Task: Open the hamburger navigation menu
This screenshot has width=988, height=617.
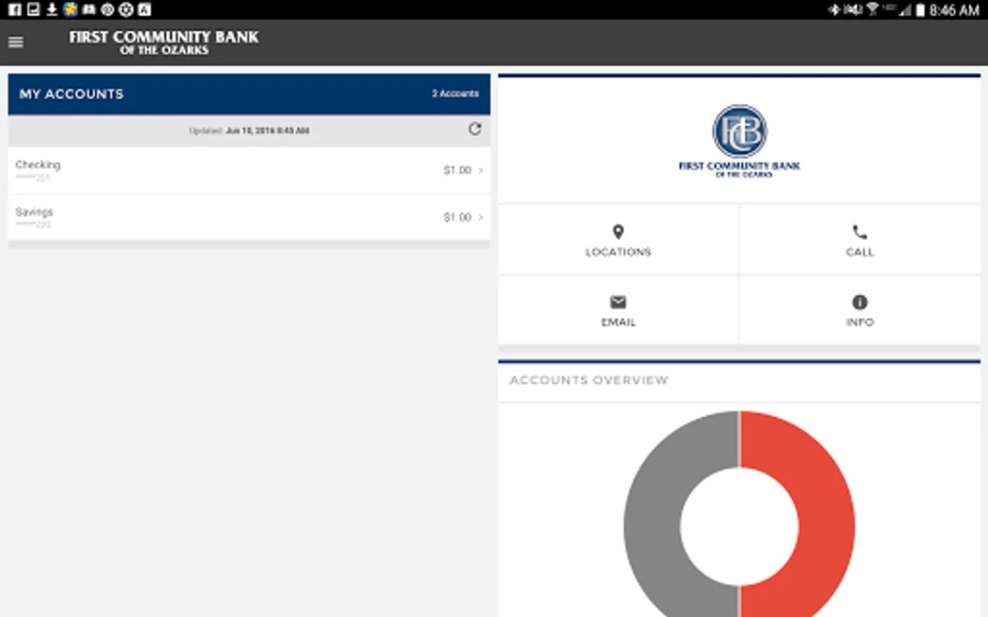Action: pos(16,43)
